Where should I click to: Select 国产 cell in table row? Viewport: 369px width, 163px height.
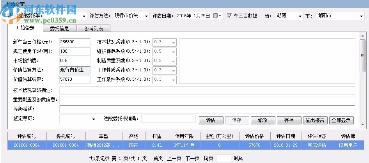click(x=134, y=145)
